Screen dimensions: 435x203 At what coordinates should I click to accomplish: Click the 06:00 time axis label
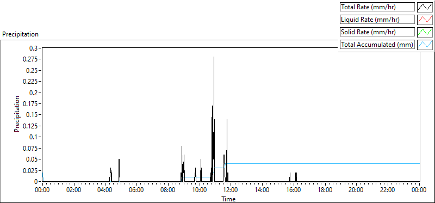click(x=136, y=190)
